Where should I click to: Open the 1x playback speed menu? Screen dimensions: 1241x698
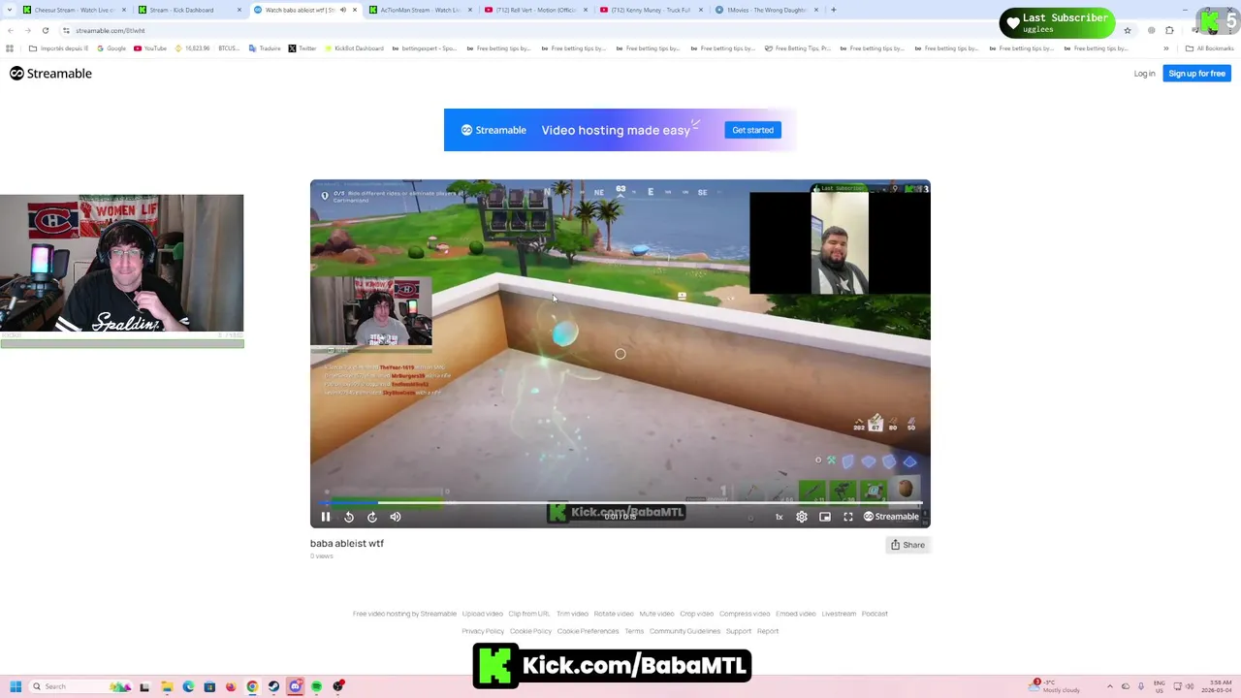(779, 517)
